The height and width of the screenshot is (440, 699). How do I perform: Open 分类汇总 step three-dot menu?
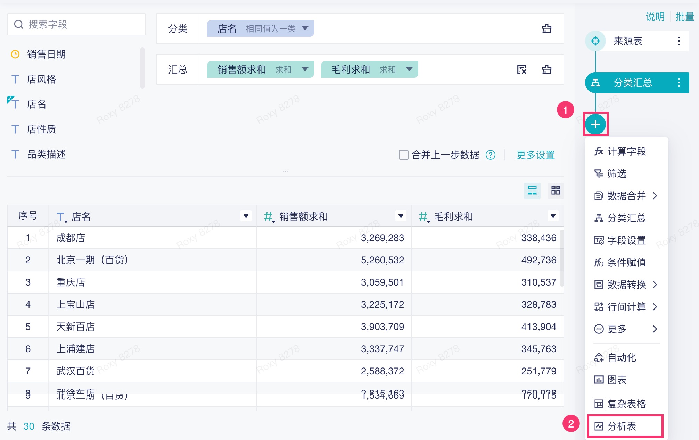[679, 83]
